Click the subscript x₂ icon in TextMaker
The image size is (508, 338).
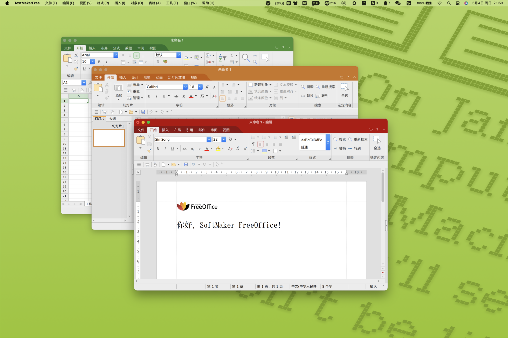(x=192, y=149)
